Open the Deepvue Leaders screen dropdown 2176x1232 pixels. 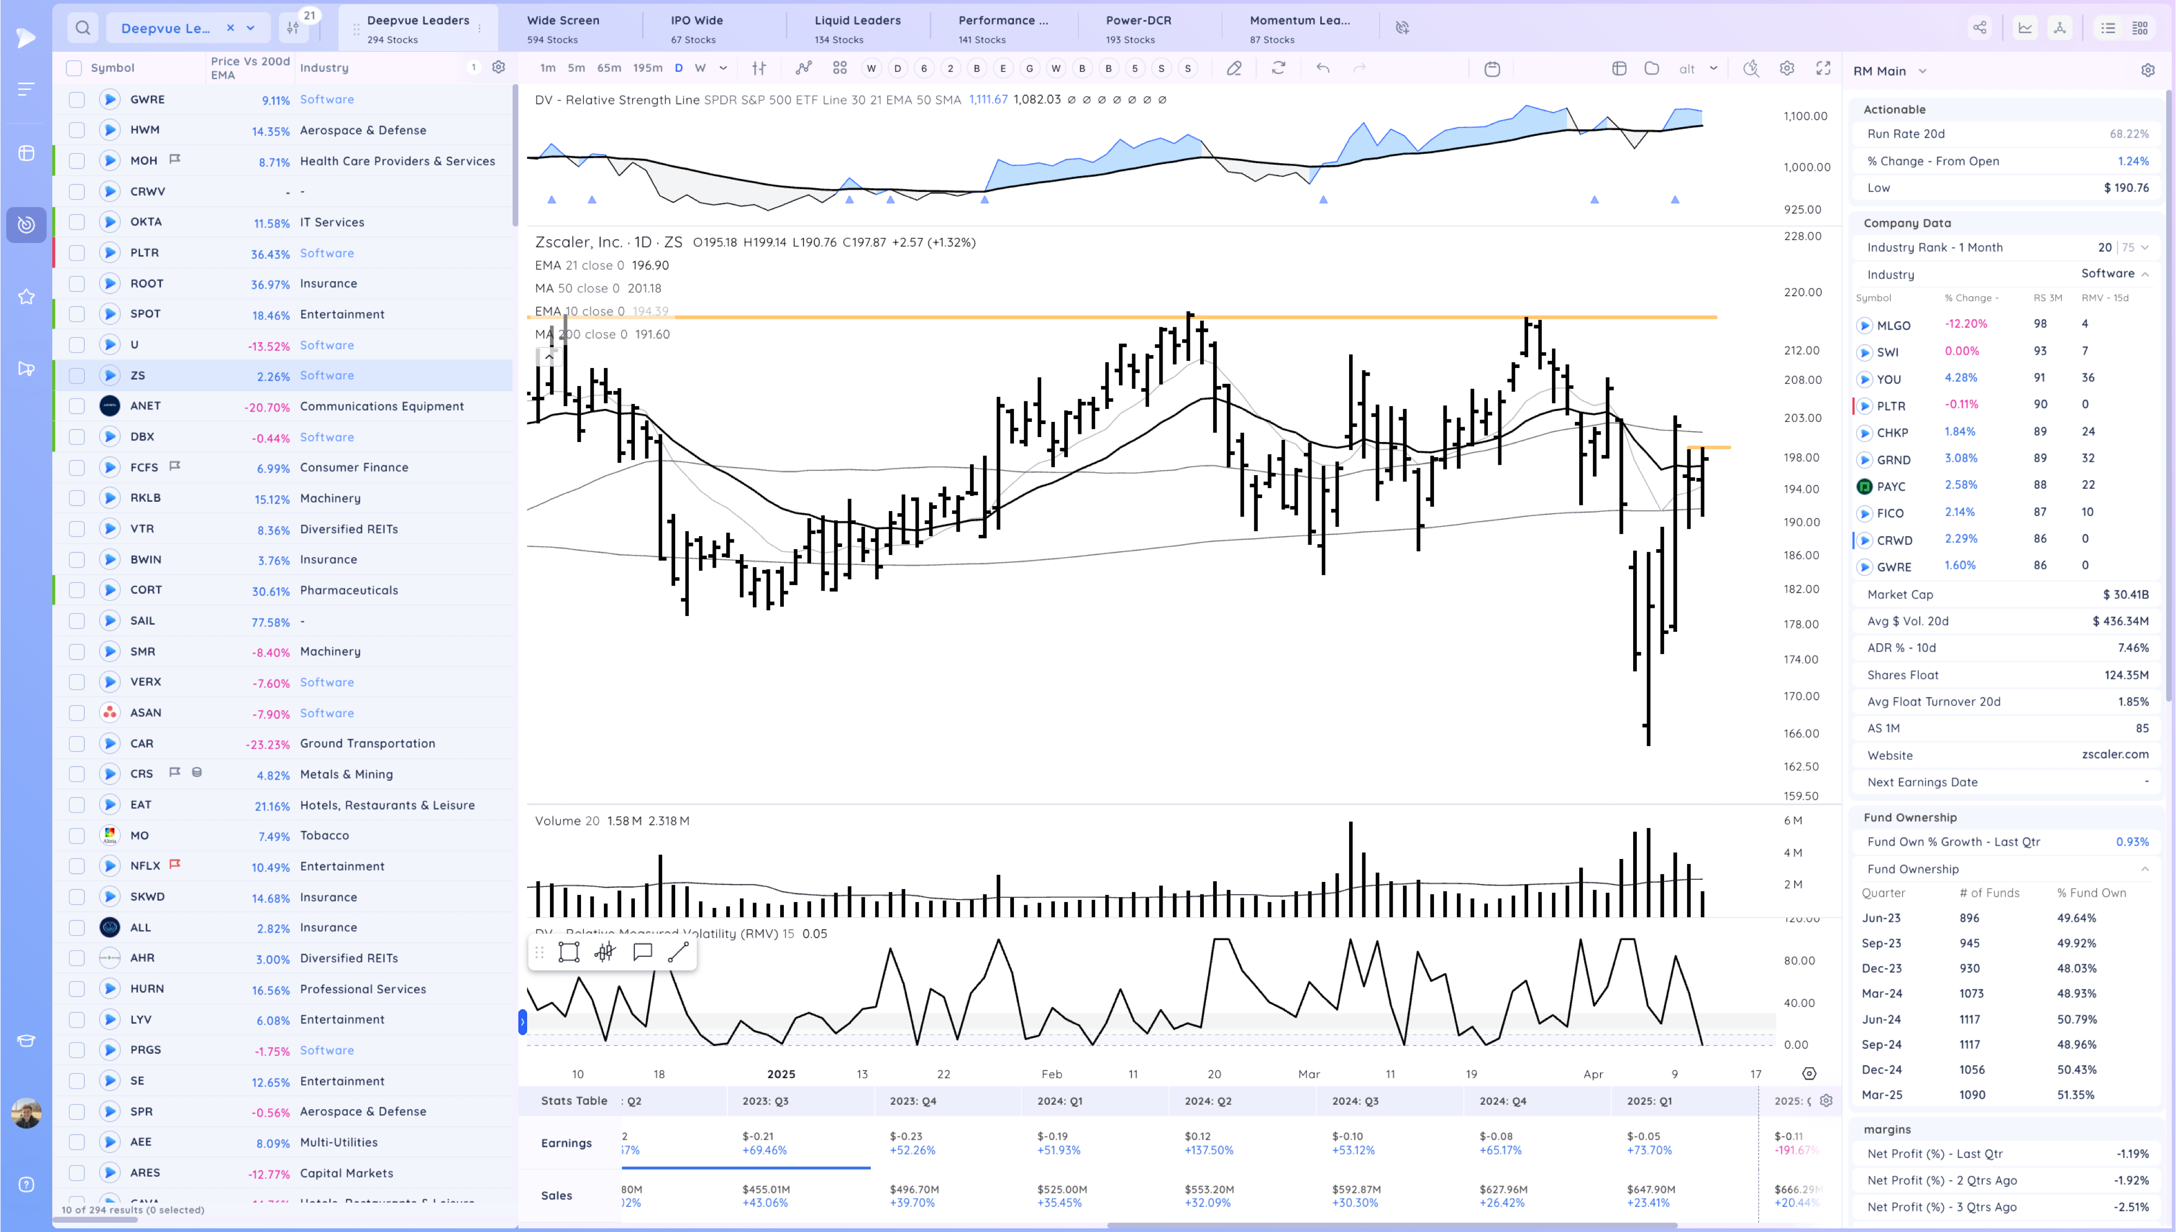click(x=251, y=28)
